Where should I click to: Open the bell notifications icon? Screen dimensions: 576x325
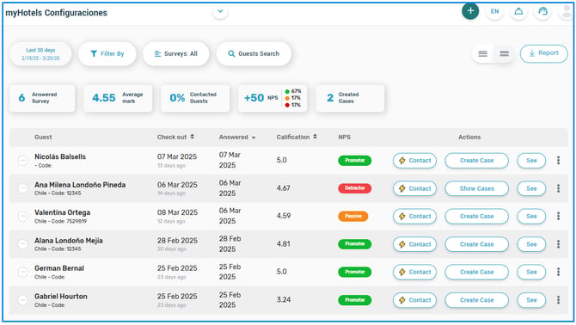518,11
